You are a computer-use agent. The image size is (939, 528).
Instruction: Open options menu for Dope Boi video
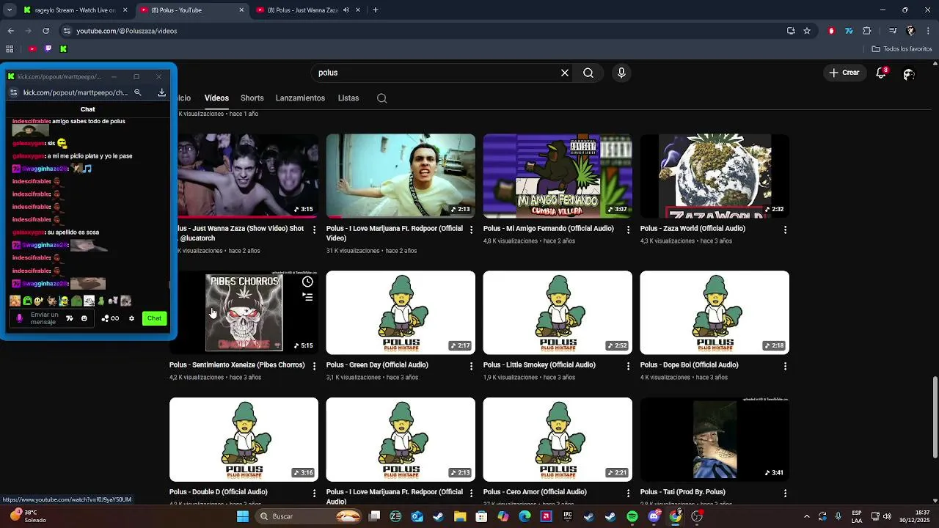785,366
